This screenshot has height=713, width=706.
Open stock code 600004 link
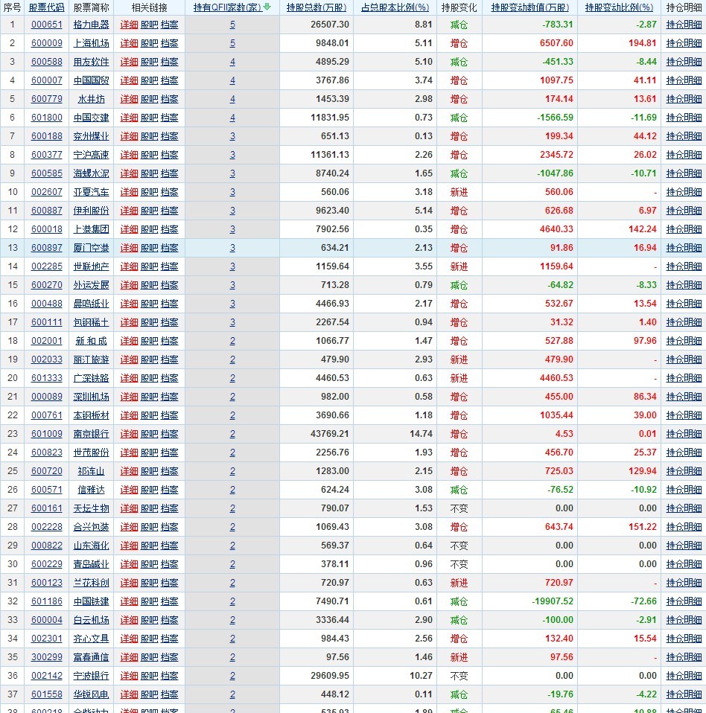pyautogui.click(x=46, y=620)
